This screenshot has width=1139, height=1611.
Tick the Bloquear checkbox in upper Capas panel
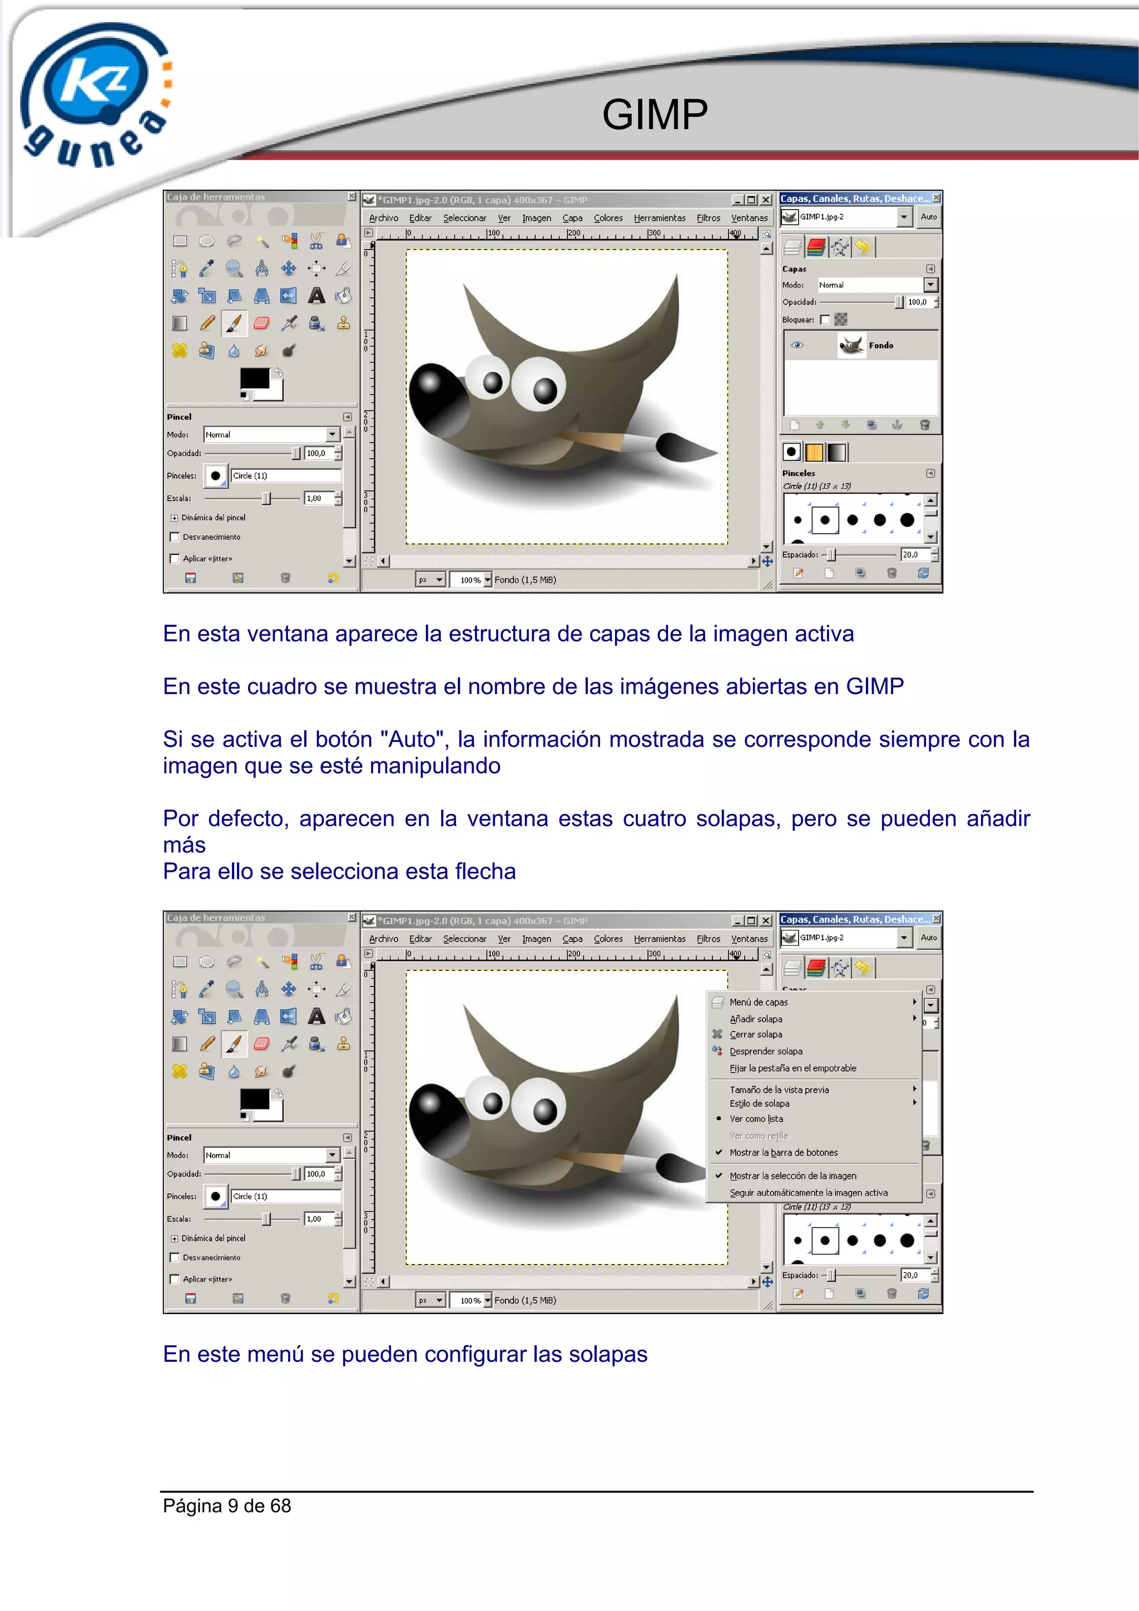(x=825, y=320)
